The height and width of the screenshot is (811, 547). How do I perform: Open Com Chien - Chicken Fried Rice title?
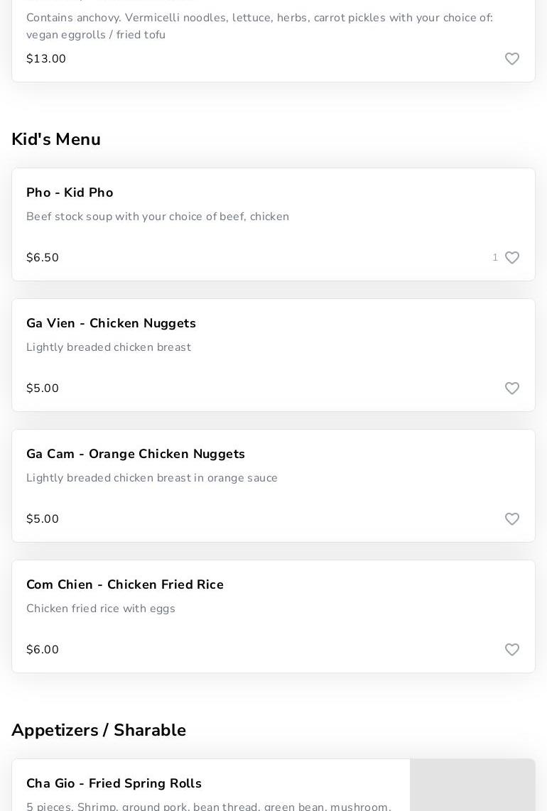tap(125, 584)
